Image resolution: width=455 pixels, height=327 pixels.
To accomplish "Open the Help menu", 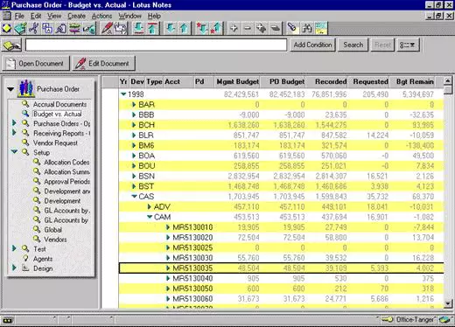I will point(154,16).
